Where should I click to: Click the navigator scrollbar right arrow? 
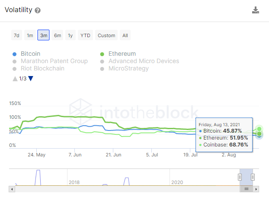point(256,189)
